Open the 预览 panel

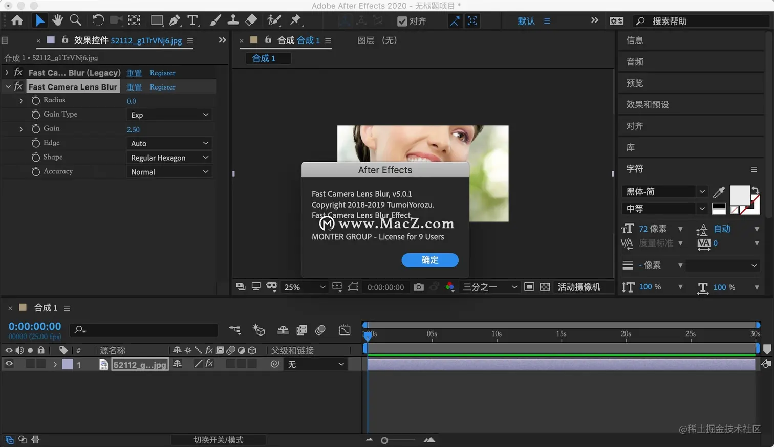[x=635, y=83]
